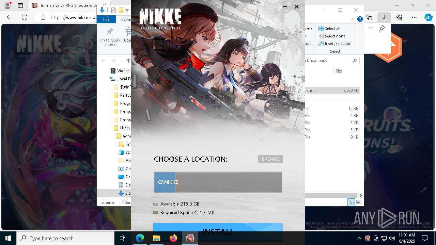Image resolution: width=436 pixels, height=245 pixels.
Task: Minimize the NIKKE installer window
Action: pyautogui.click(x=285, y=6)
